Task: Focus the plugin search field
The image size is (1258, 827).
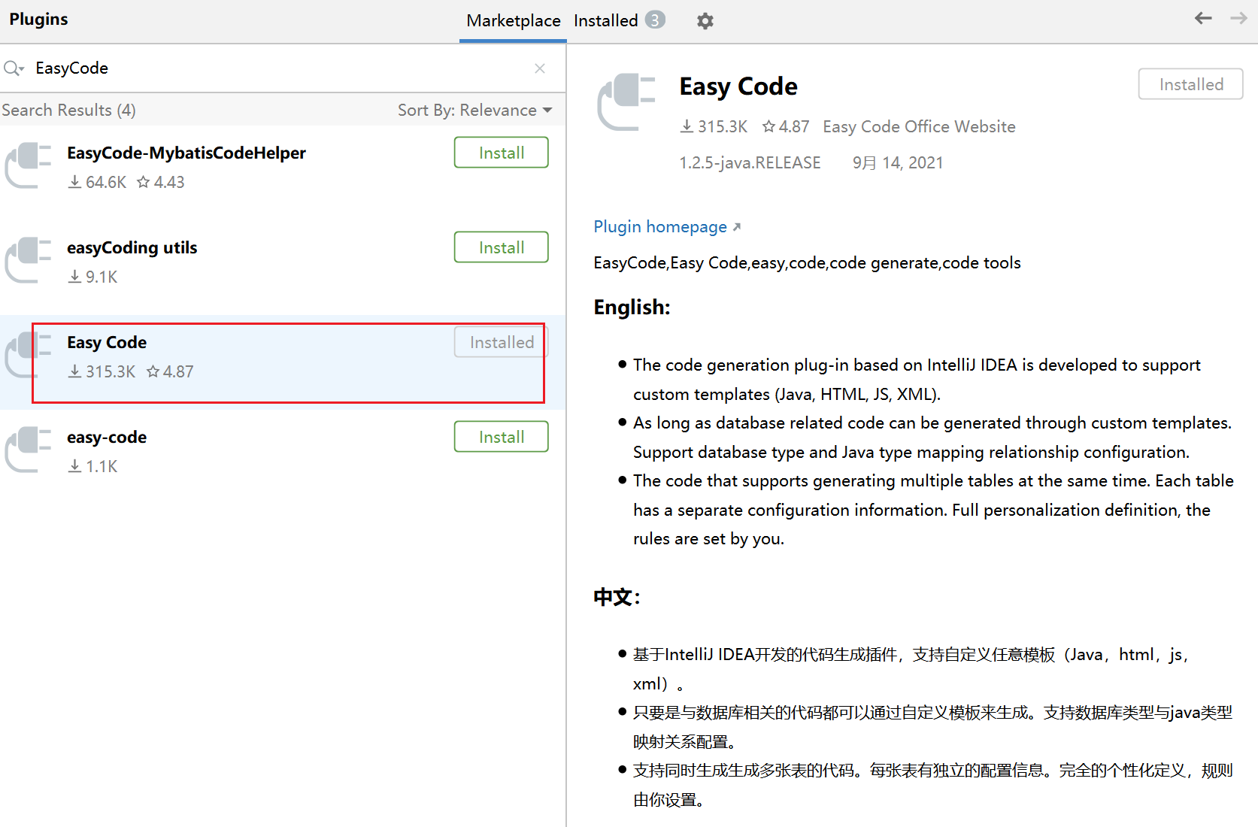Action: point(283,68)
